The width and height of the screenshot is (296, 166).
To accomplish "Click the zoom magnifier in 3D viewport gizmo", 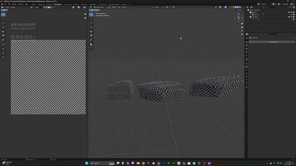I will 242,24.
